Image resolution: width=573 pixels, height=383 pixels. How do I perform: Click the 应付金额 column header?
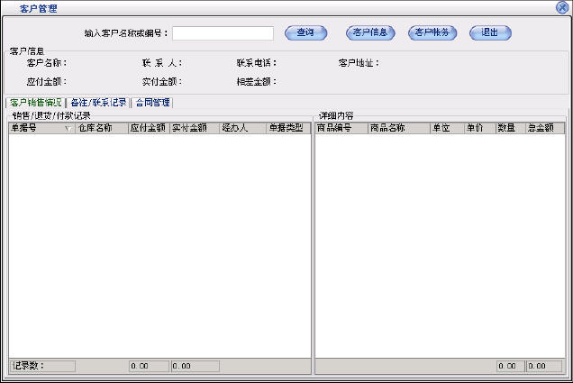click(148, 129)
